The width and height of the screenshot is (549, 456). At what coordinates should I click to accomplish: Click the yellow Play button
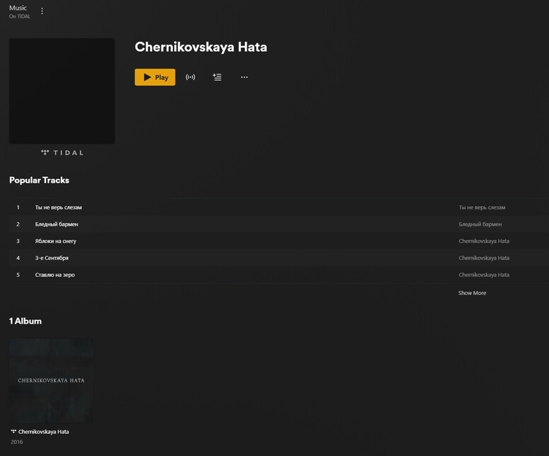(x=155, y=77)
